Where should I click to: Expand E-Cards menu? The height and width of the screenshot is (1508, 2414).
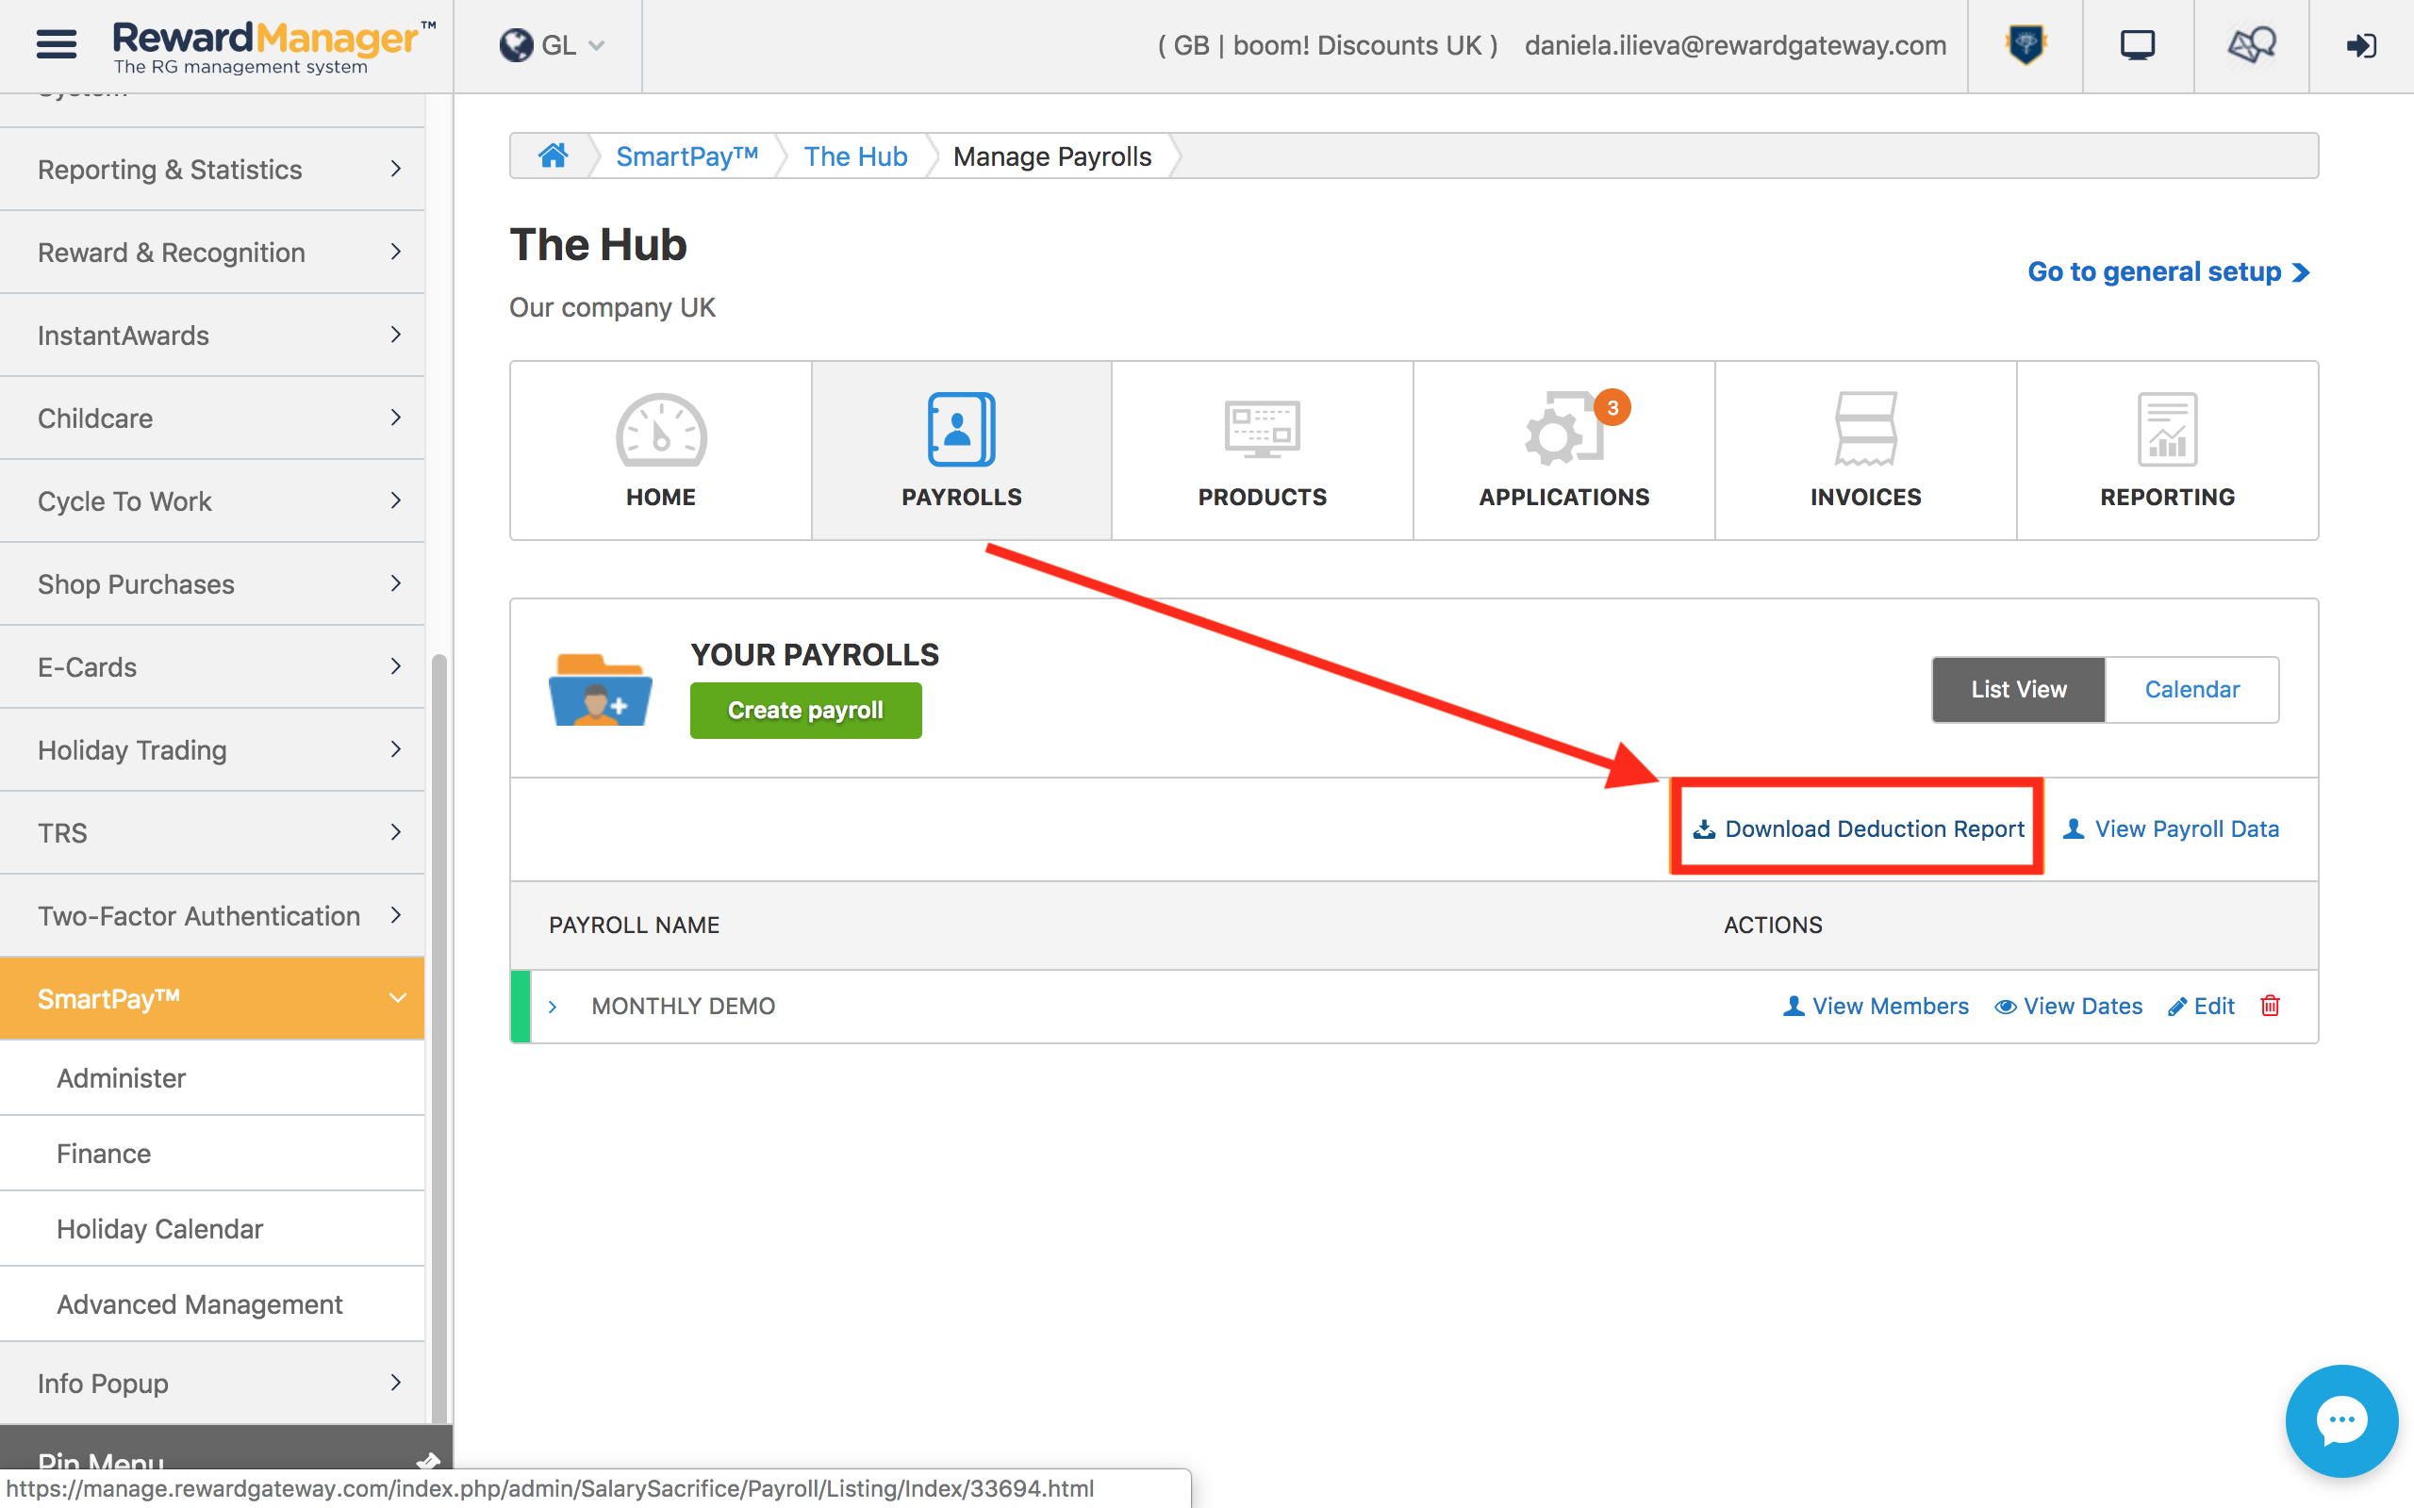coord(212,666)
